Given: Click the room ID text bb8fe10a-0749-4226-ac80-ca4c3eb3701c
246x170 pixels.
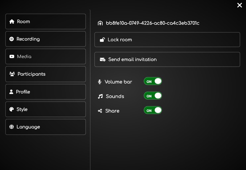Looking at the screenshot, I should coord(153,23).
